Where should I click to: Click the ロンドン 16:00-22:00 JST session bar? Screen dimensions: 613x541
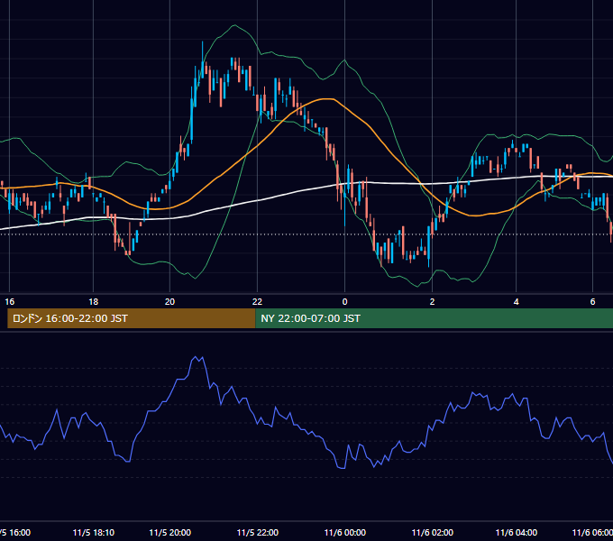pos(132,318)
